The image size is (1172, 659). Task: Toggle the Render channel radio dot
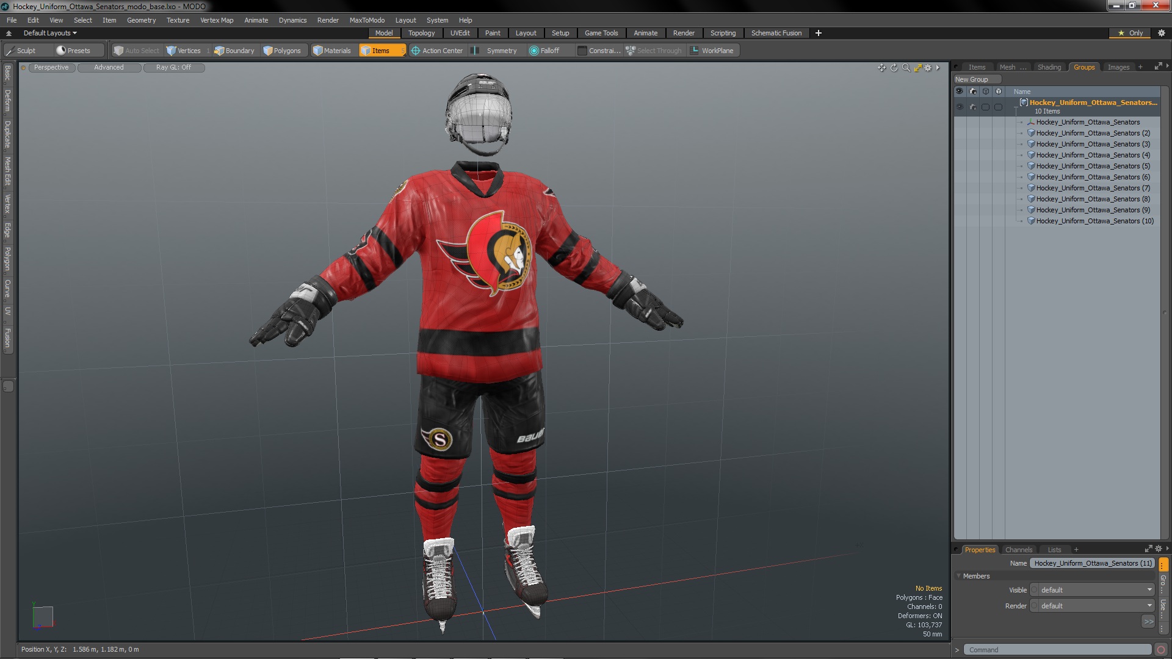pos(1034,606)
